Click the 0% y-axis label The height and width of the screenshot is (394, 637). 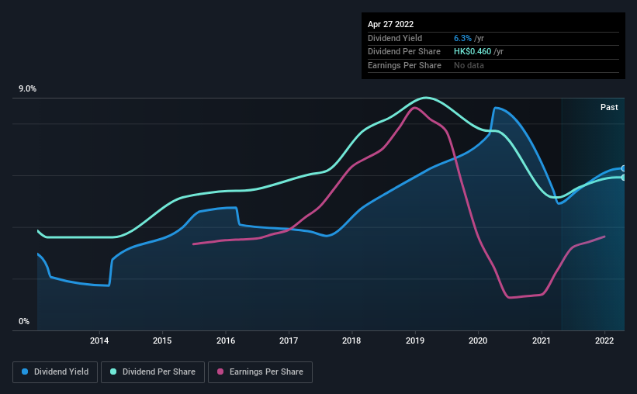point(23,321)
